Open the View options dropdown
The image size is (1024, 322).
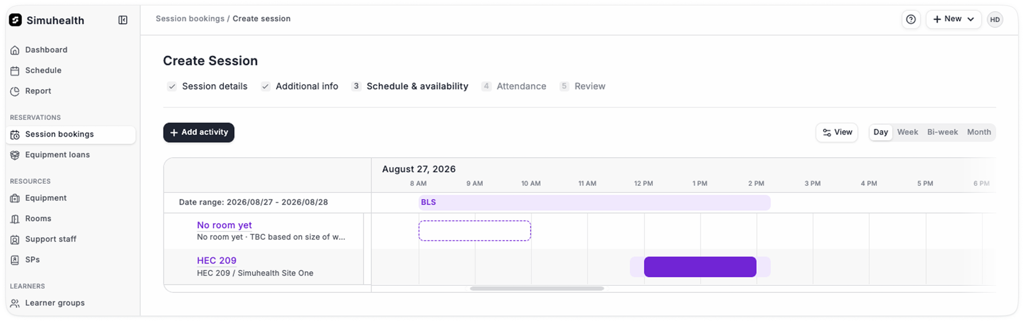pos(837,132)
